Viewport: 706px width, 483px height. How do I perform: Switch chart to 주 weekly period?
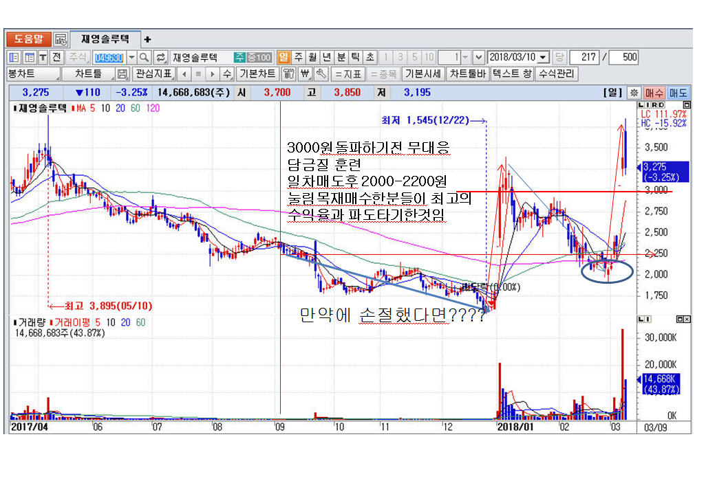click(x=298, y=57)
